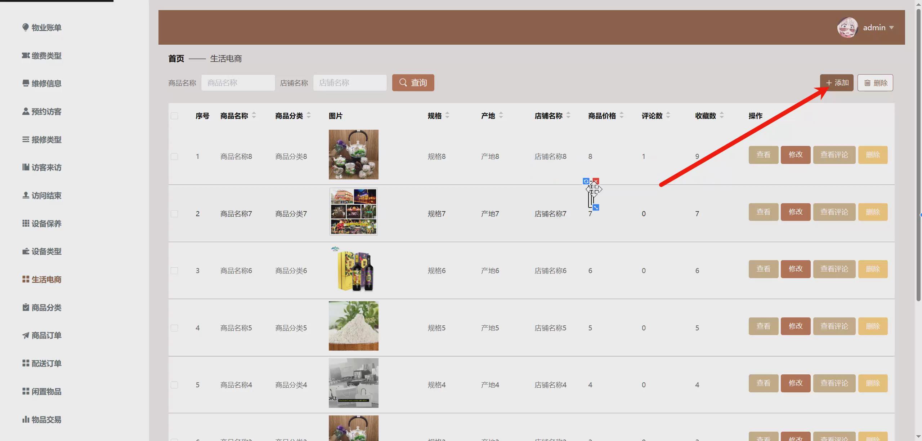922x441 pixels.
Task: Click the 设备保养 grid icon
Action: (26, 223)
